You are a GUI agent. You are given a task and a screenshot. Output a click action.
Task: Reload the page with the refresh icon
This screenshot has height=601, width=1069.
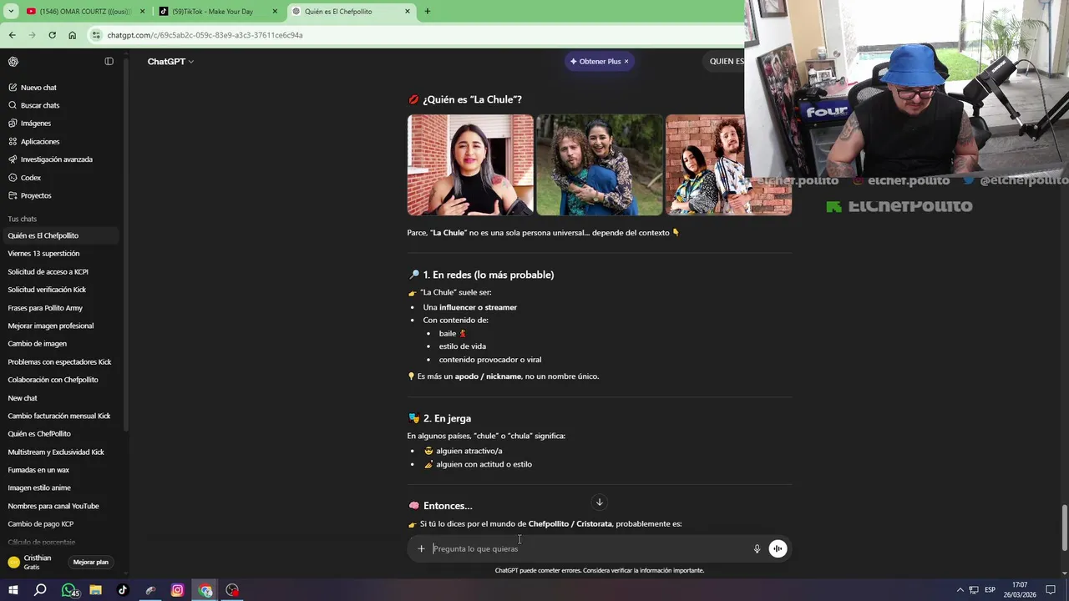click(x=52, y=35)
